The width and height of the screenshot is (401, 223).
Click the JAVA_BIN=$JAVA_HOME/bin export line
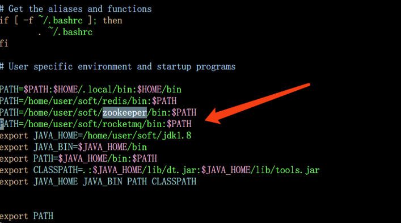73,147
